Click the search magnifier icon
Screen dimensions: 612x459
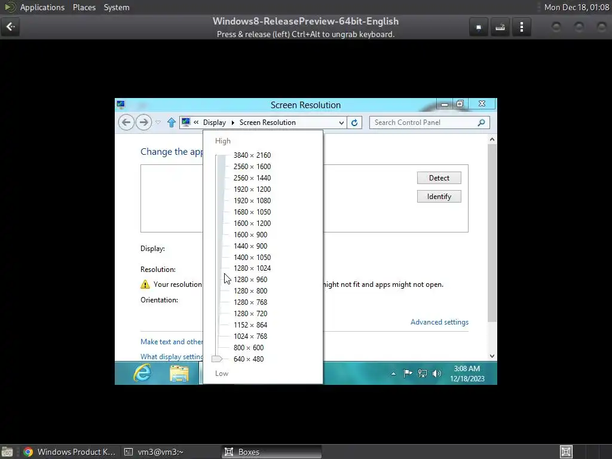pyautogui.click(x=481, y=123)
